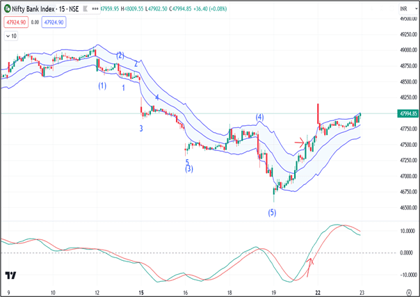Select the blue wave label 3 on chart
The image size is (420, 297).
coord(141,129)
